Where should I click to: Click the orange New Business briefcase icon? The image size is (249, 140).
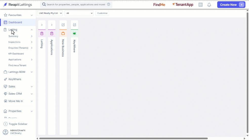63,33
